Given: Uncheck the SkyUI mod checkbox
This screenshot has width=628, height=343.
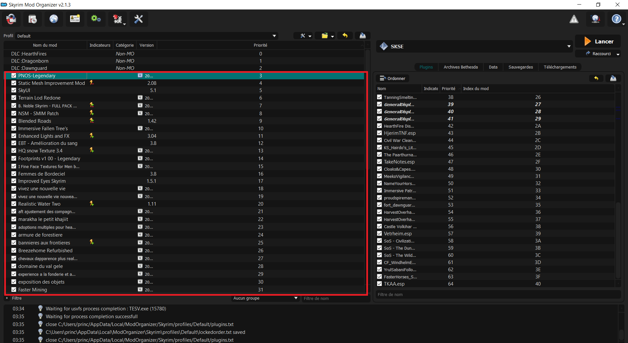Looking at the screenshot, I should (x=14, y=90).
